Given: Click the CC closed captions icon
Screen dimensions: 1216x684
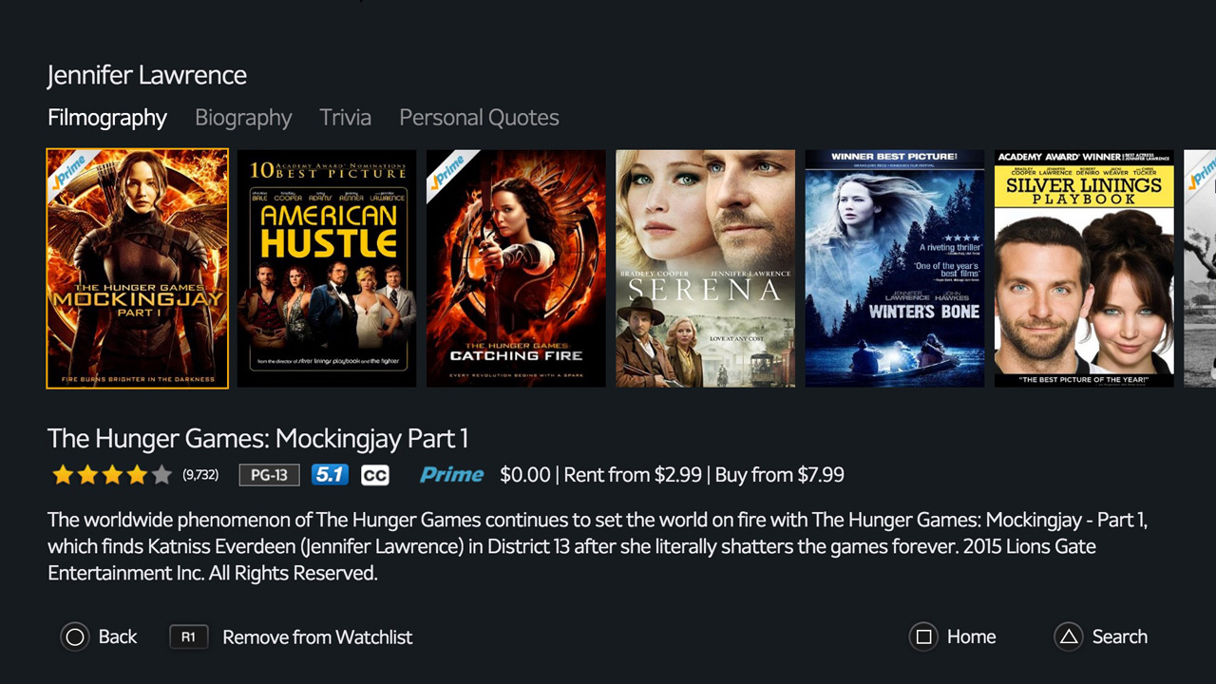Looking at the screenshot, I should click(375, 475).
